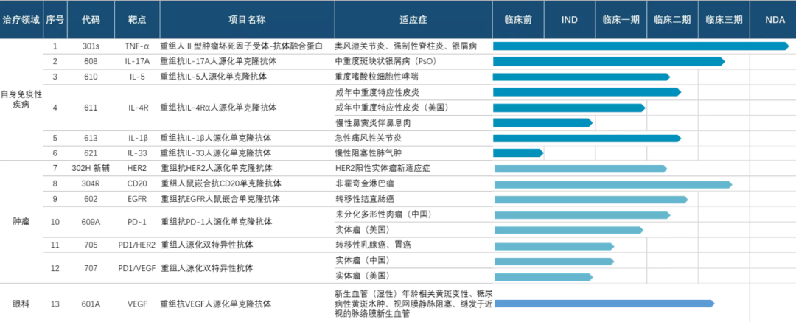Click the 非霍奇金淋巴瘤 progress bar
Screen dimensions: 796x322
[x=612, y=184]
